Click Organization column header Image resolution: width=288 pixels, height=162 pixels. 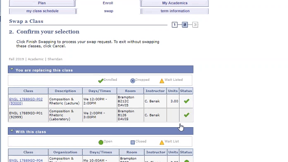coord(65,152)
